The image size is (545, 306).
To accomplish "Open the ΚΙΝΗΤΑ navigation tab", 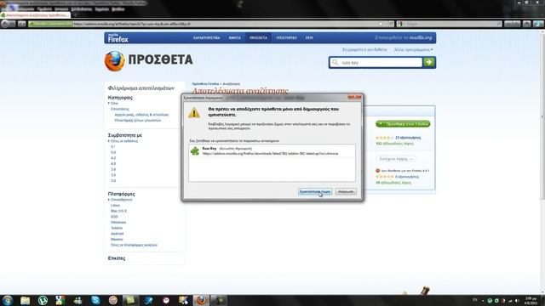I will pos(235,37).
